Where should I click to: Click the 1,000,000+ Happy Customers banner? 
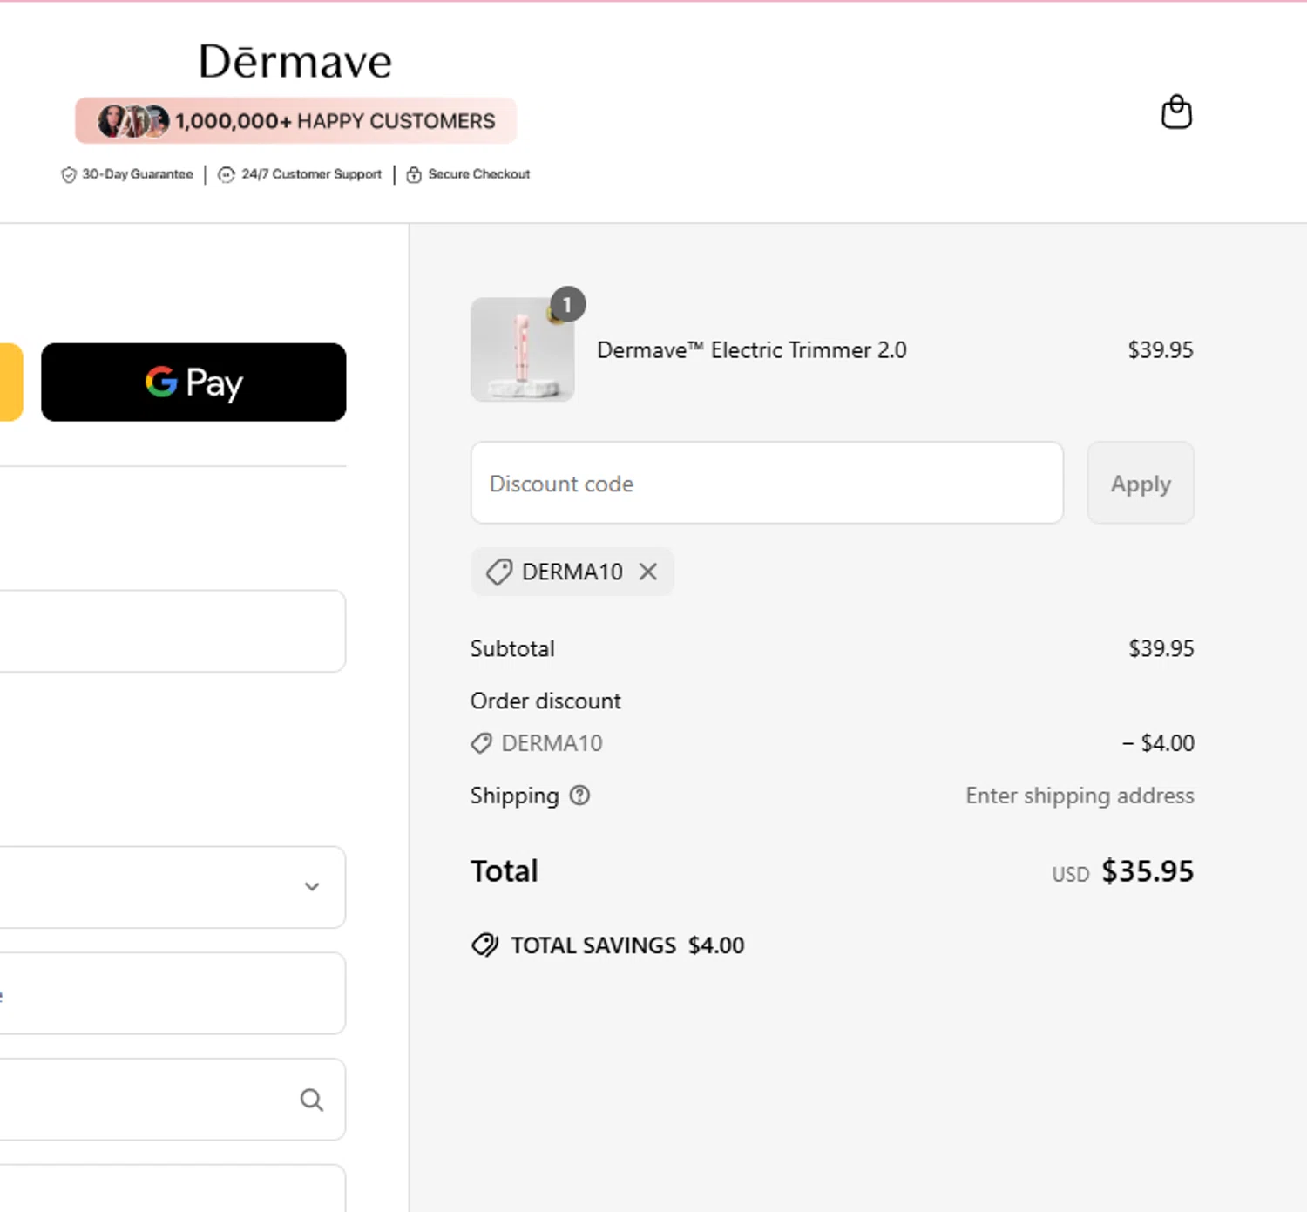295,120
